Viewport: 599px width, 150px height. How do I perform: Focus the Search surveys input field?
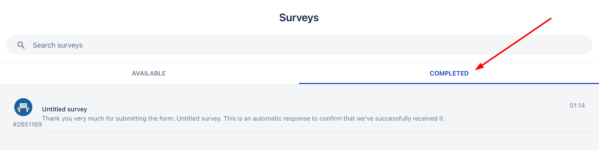250,45
